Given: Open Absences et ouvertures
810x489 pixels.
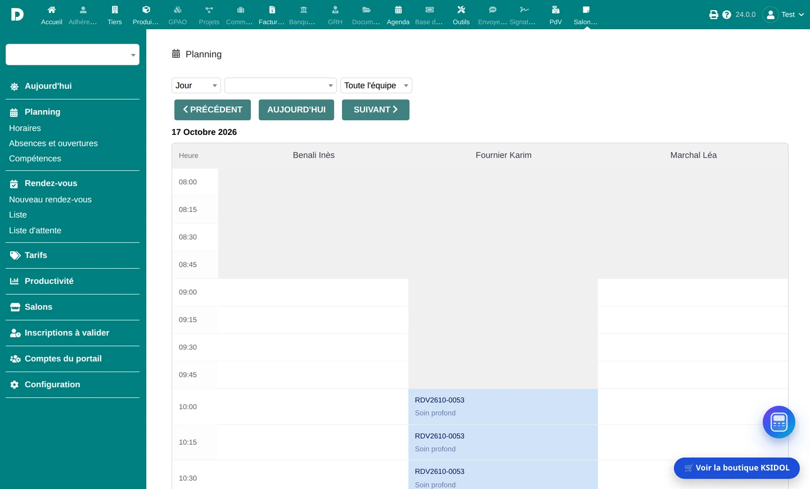Looking at the screenshot, I should 53,143.
